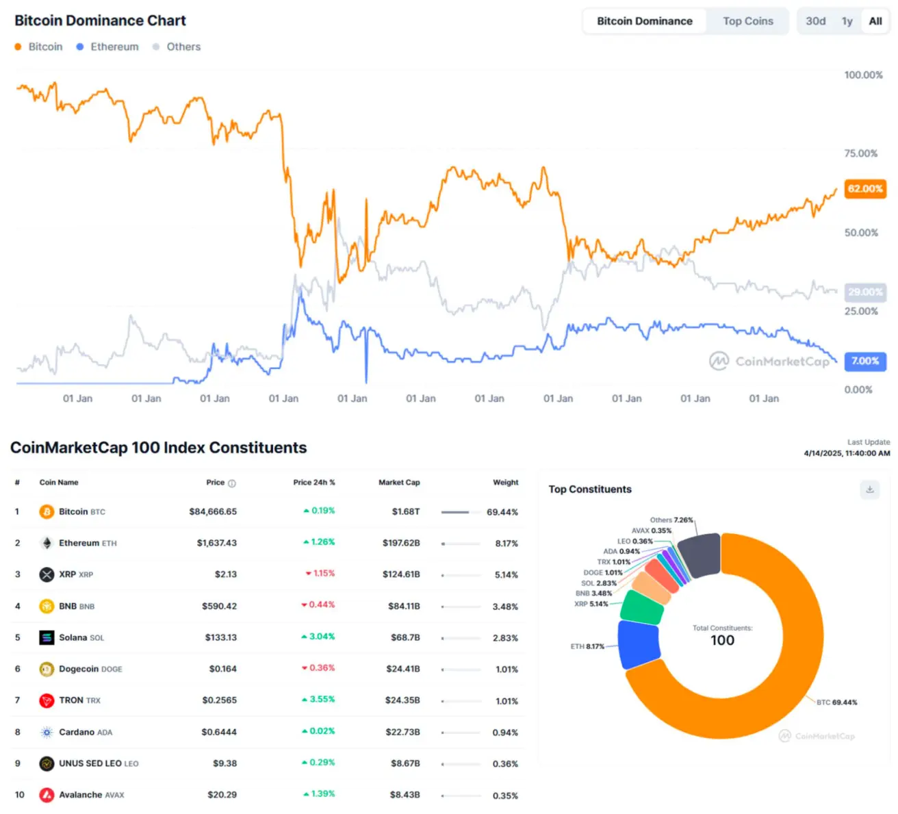Click the Ethereum coin logo icon
898x814 pixels.
click(x=47, y=543)
